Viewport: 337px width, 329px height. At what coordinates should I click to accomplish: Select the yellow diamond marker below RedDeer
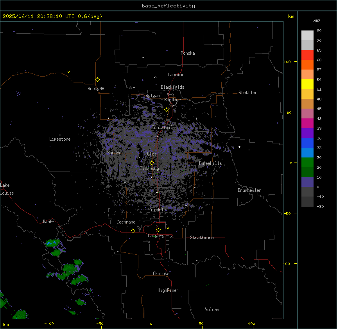(x=167, y=110)
